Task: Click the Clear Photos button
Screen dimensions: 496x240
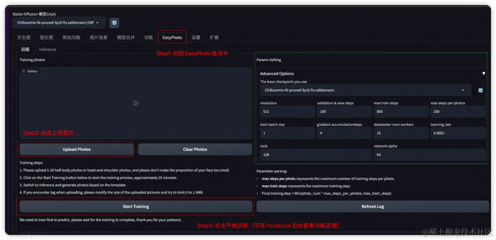Action: (195, 149)
